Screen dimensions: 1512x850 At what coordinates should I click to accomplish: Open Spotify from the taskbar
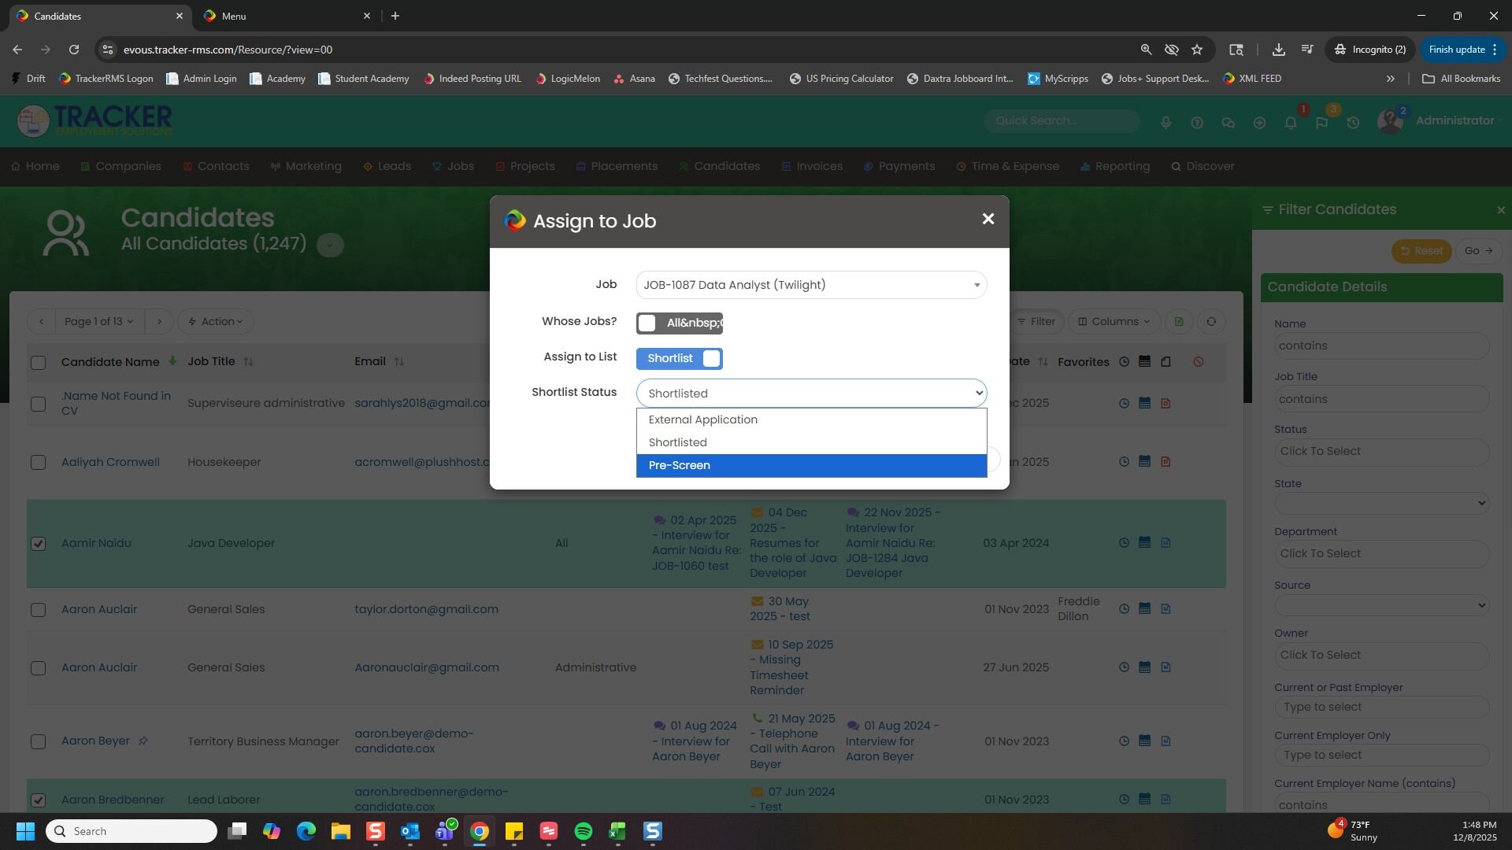pos(583,831)
